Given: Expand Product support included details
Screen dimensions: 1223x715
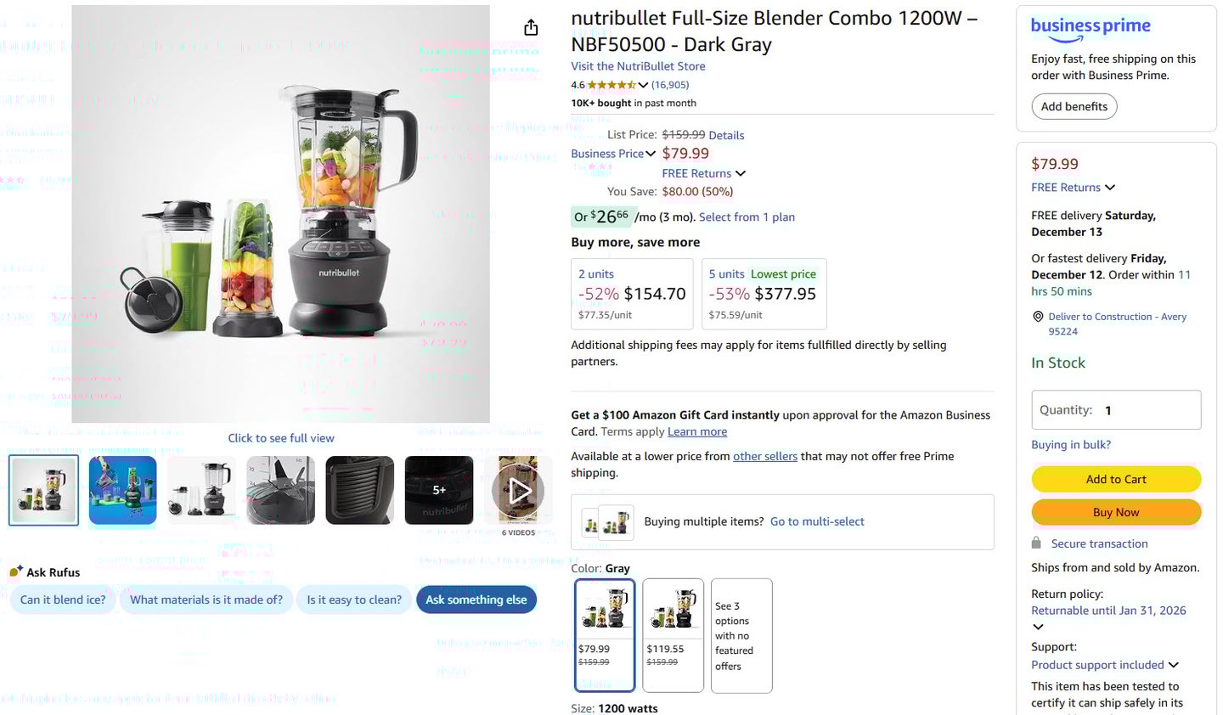Looking at the screenshot, I should tap(1174, 665).
